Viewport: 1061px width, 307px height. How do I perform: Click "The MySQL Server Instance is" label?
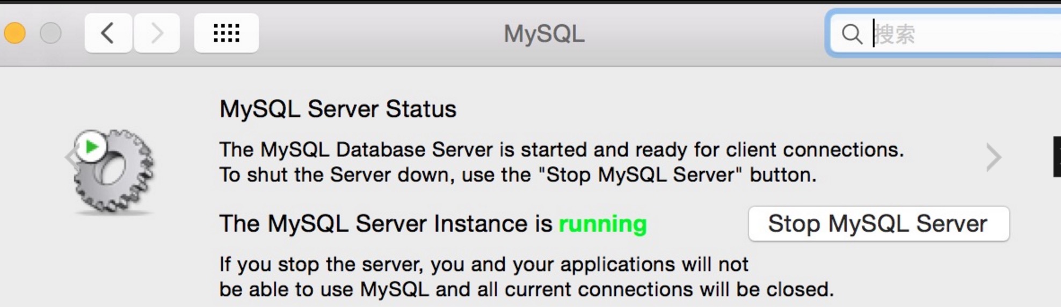tap(386, 224)
